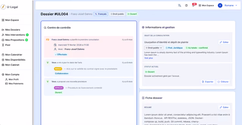242x125 pixels.
Task: Open Mes Interventions in the sidebar
Action: click(x=13, y=35)
